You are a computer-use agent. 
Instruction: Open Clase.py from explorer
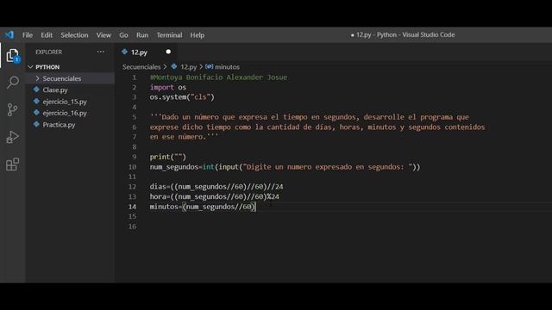click(55, 90)
